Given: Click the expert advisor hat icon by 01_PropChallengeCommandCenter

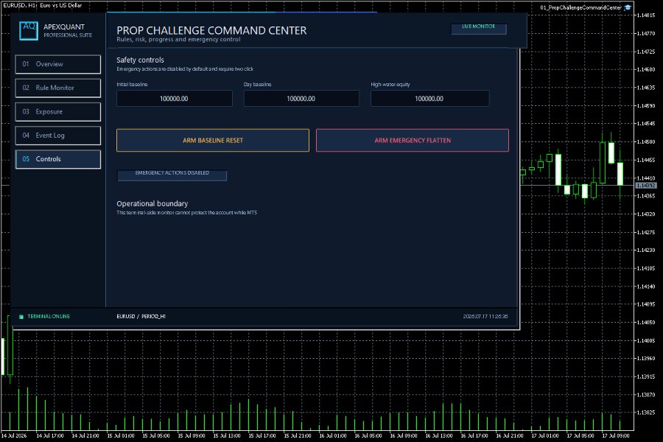Looking at the screenshot, I should 628,7.
